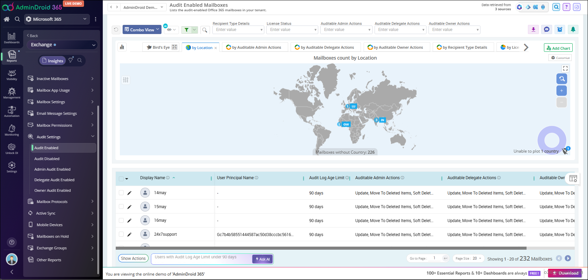Screen dimensions: 588x280
Task: Click the top-right search icon in header
Action: [556, 7]
